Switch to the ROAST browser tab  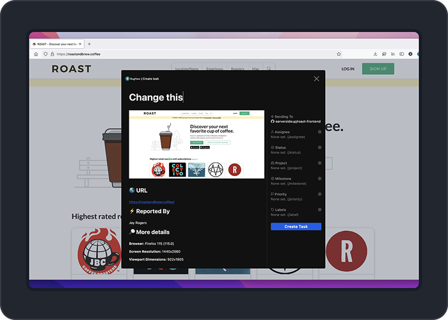click(x=56, y=44)
